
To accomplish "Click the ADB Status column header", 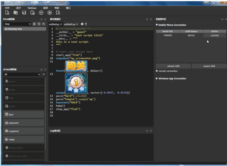I will pyautogui.click(x=191, y=31).
